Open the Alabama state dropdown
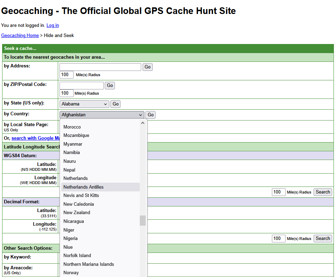Screen dimensions: 336x277 tap(84, 104)
